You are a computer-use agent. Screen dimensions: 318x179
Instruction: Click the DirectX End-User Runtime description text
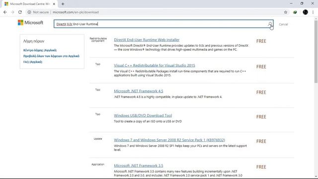click(x=181, y=48)
